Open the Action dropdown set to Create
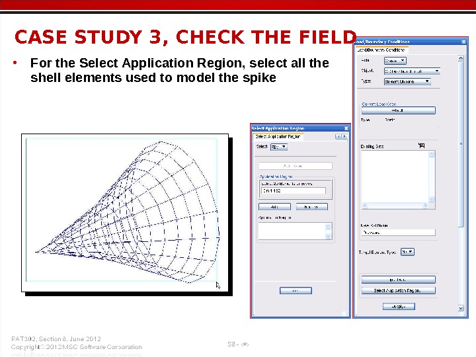 395,61
